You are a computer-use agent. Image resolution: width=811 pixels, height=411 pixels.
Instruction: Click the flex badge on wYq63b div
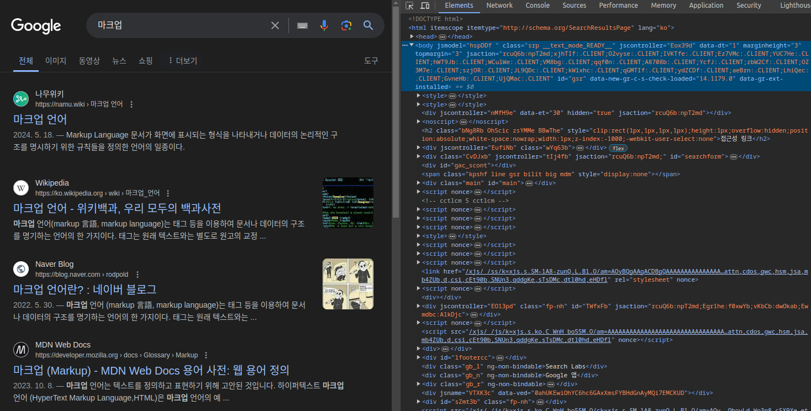(x=618, y=148)
